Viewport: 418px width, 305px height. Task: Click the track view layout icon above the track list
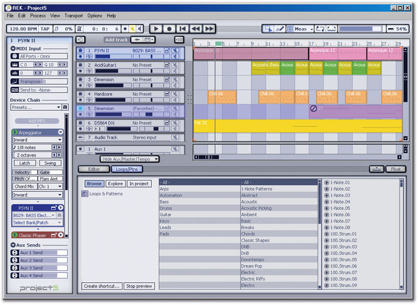click(x=179, y=40)
